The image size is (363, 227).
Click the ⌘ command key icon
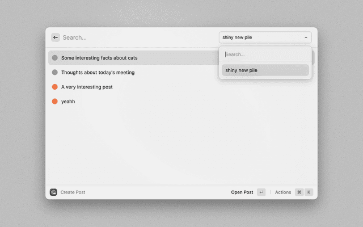click(x=299, y=192)
